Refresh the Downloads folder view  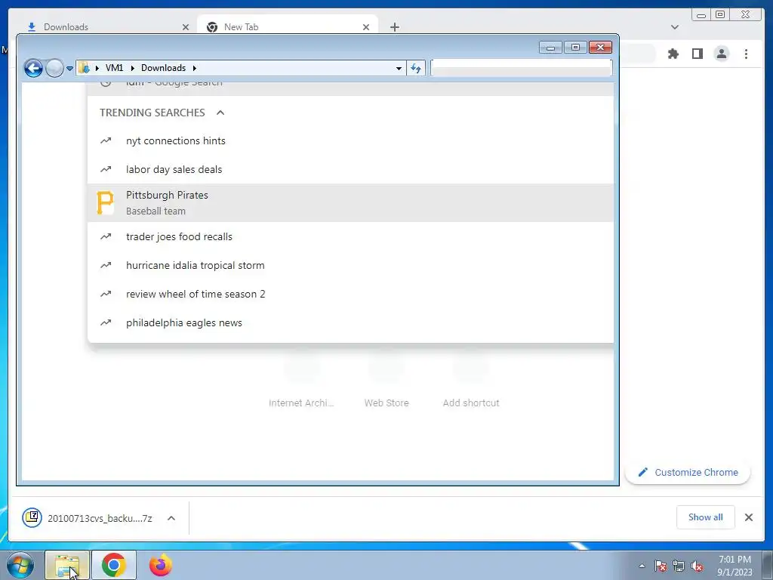[x=416, y=69]
